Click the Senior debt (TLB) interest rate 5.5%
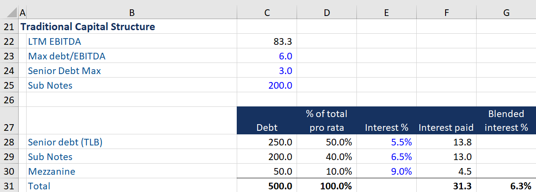 386,142
